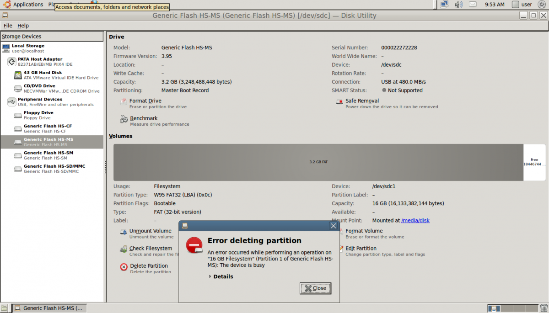
Task: Select the 3.2 GB FAT volume block
Action: point(318,162)
